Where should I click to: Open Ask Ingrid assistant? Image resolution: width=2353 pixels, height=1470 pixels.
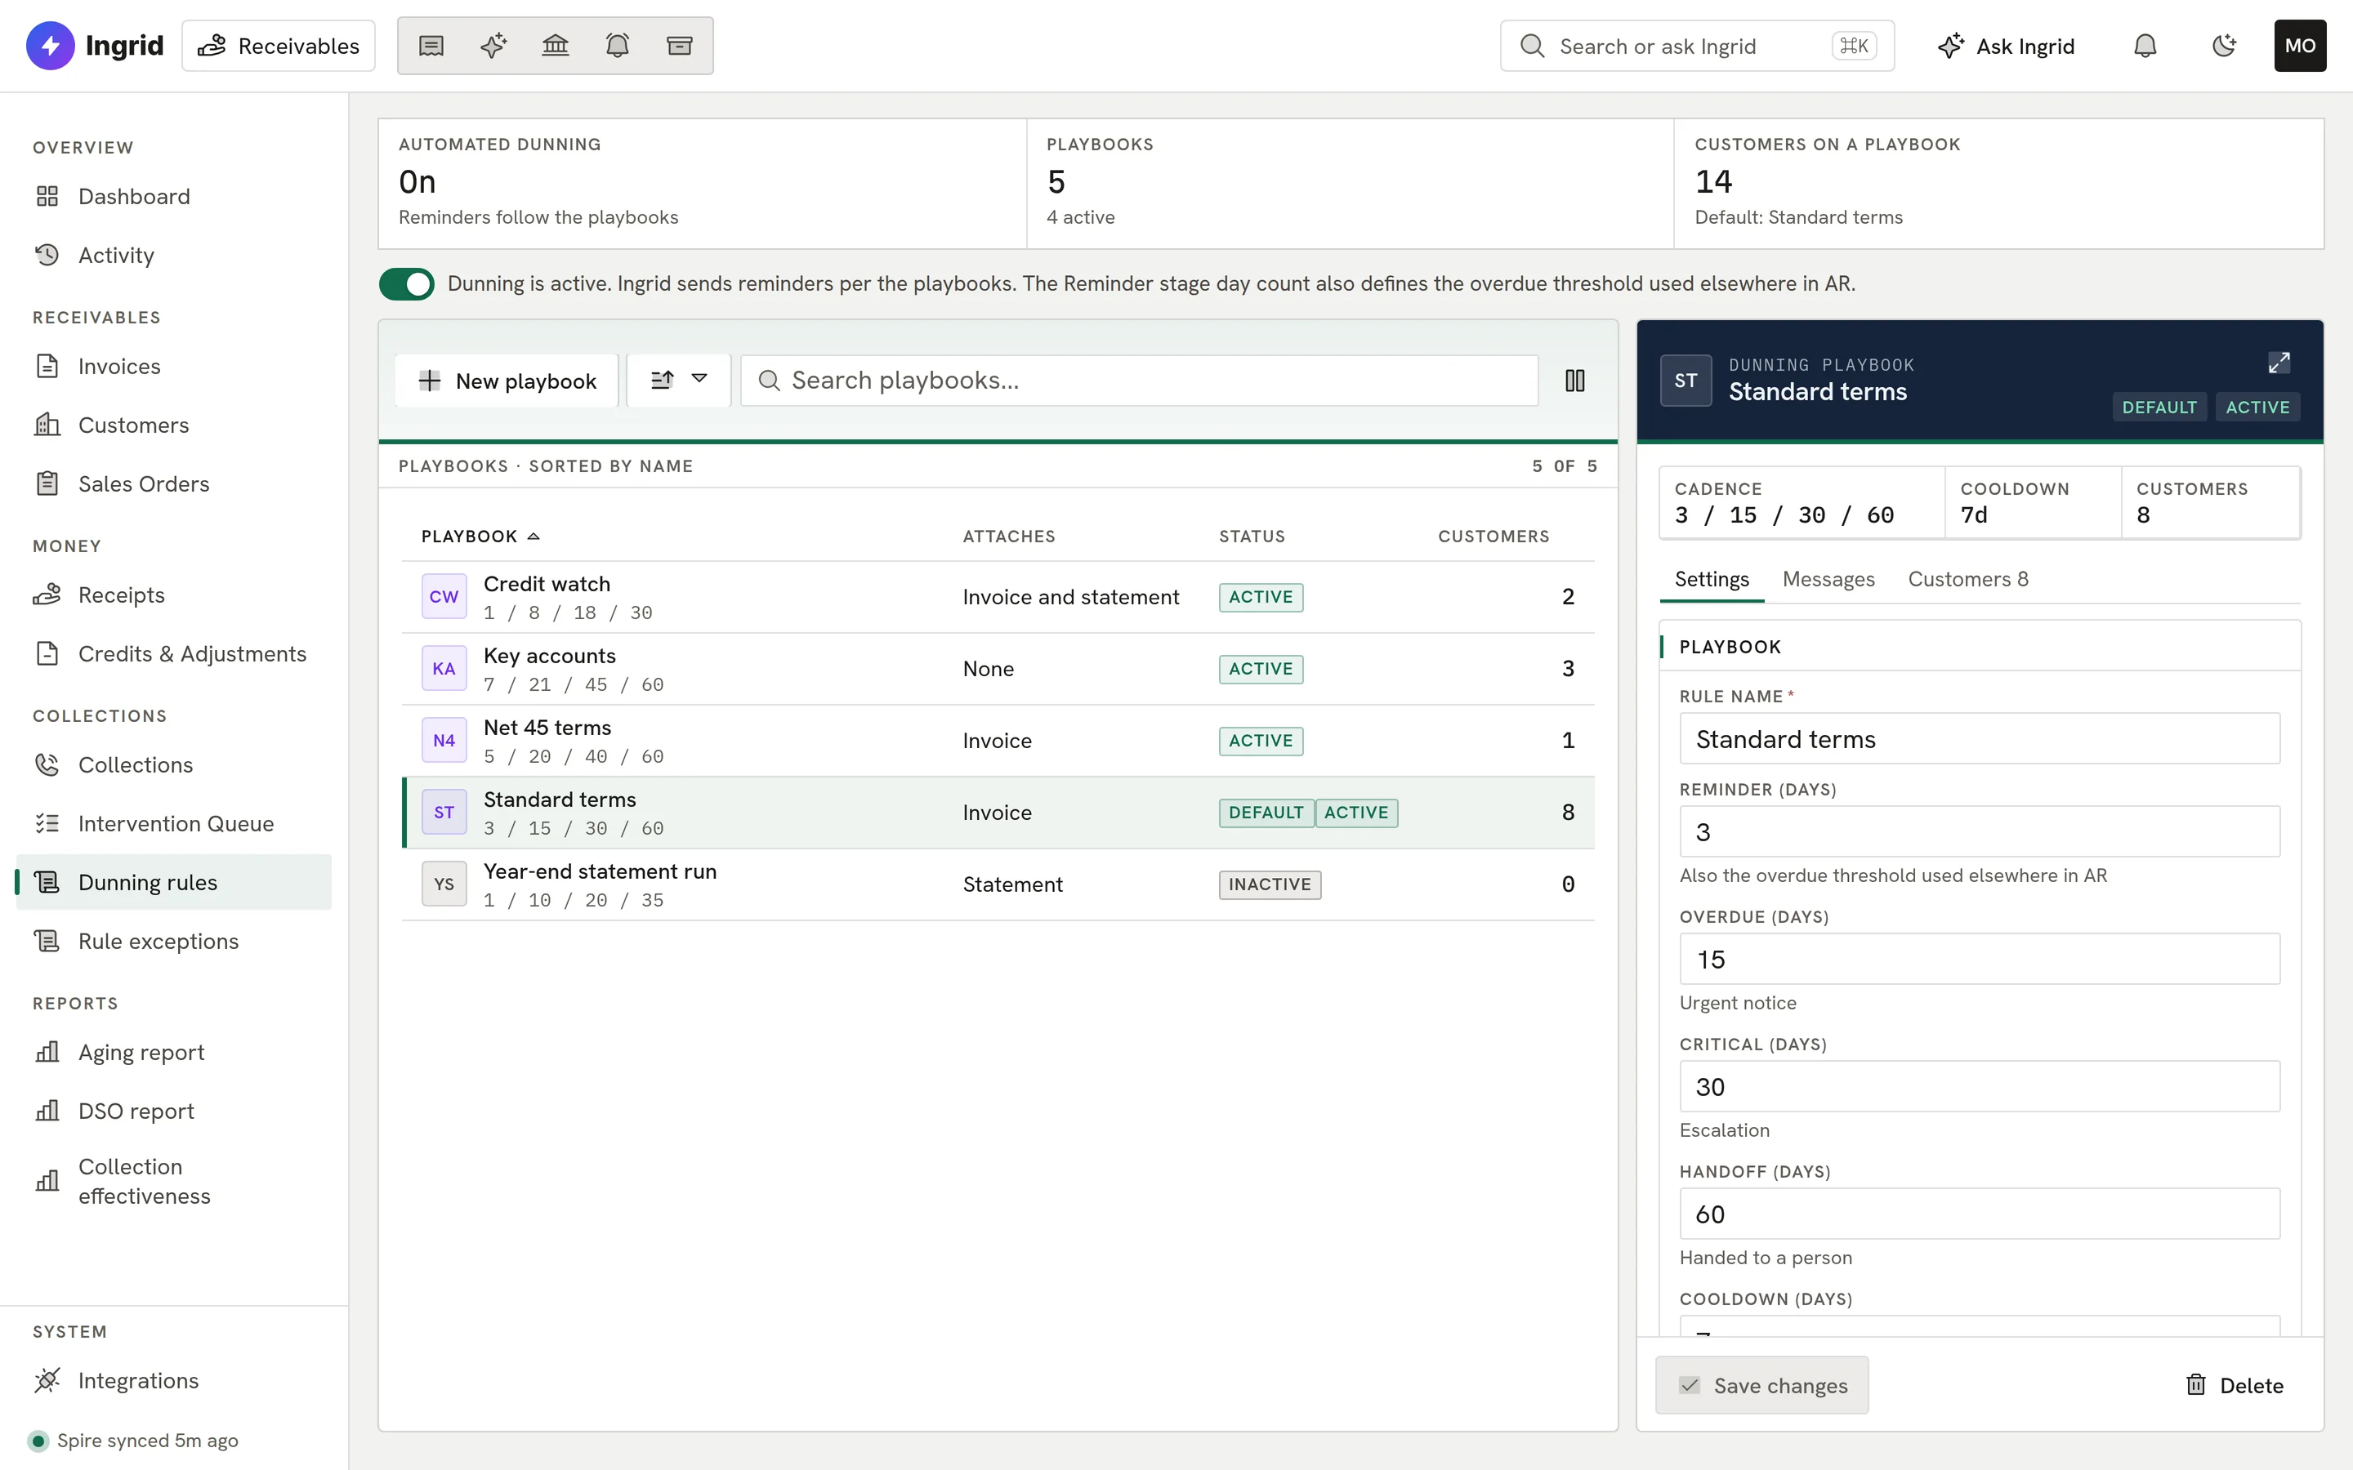tap(2006, 46)
